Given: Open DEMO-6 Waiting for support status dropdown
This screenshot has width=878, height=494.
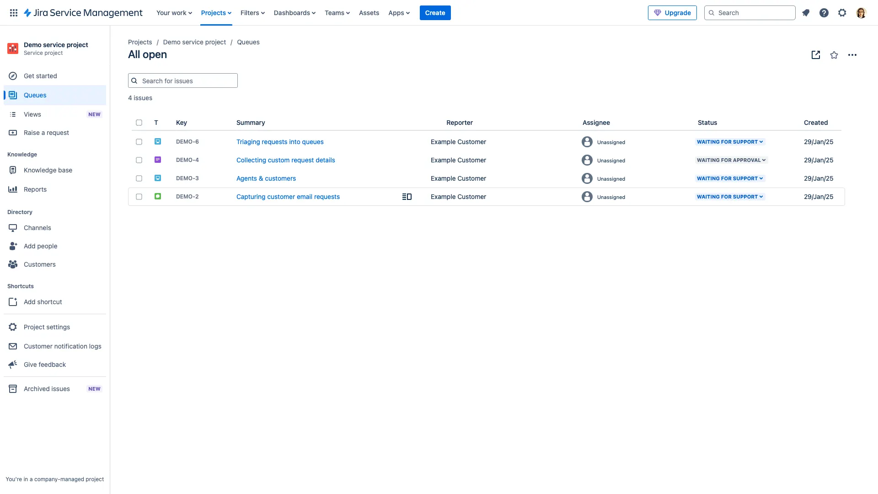Looking at the screenshot, I should click(x=730, y=142).
